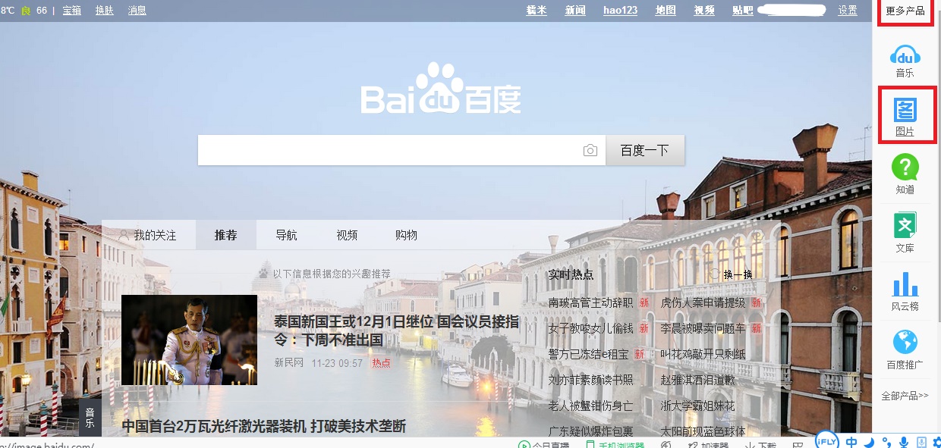
Task: Open hao123 link in top navigation
Action: pos(620,11)
